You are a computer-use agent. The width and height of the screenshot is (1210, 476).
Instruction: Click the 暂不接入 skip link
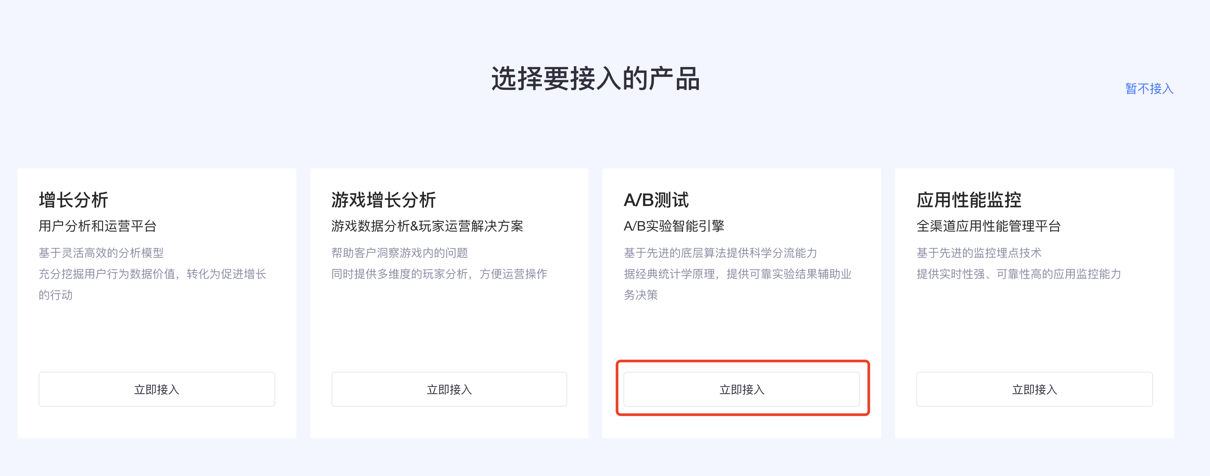[1149, 89]
